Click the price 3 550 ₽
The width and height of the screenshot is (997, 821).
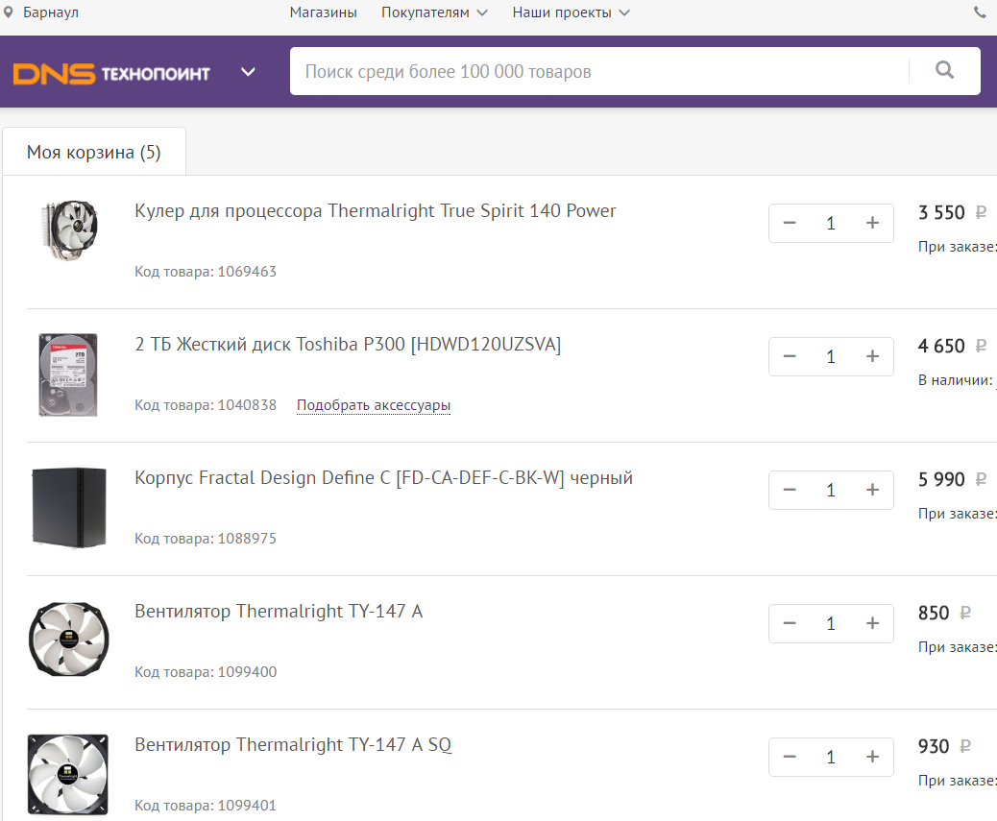click(x=952, y=212)
